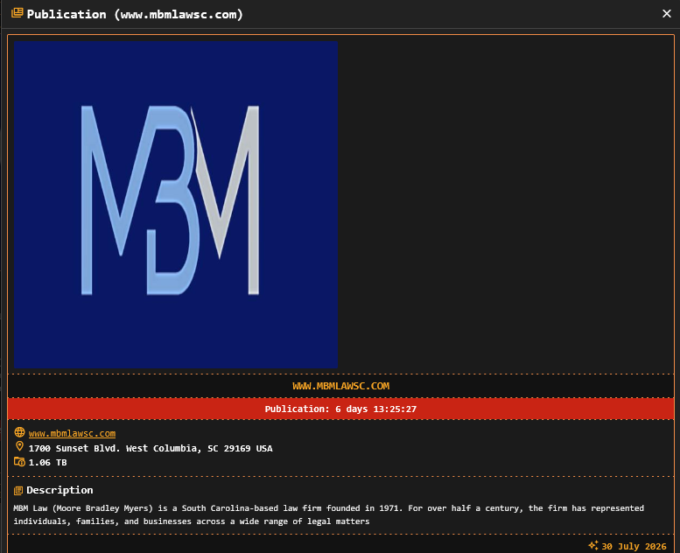The width and height of the screenshot is (680, 553).
Task: Close the Publication dialog
Action: (667, 14)
